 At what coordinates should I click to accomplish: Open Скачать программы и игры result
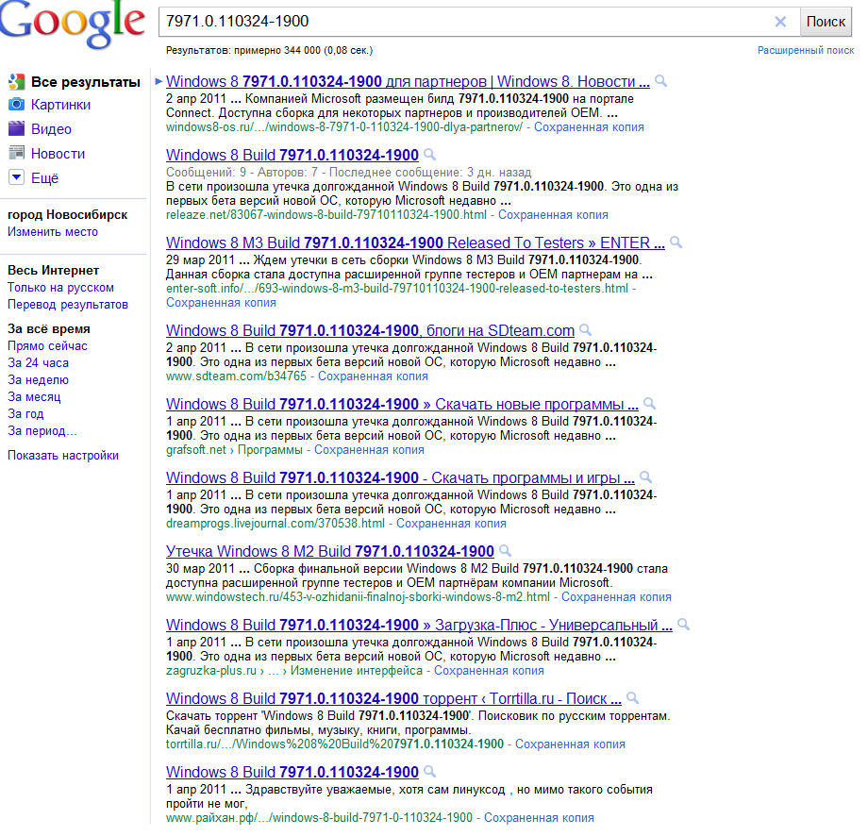coord(400,477)
